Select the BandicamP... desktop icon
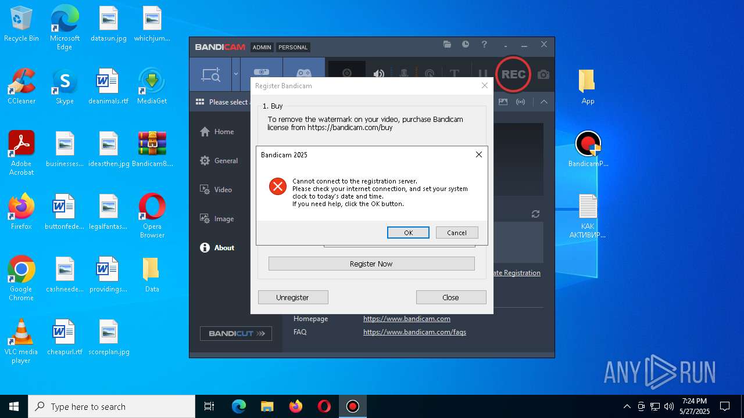The width and height of the screenshot is (744, 418). [x=588, y=149]
